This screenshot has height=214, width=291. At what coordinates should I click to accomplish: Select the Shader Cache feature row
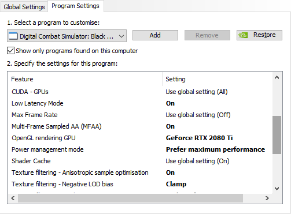[x=140, y=161]
